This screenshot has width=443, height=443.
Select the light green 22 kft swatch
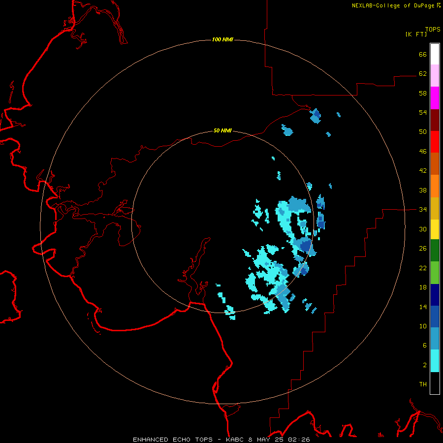click(435, 273)
